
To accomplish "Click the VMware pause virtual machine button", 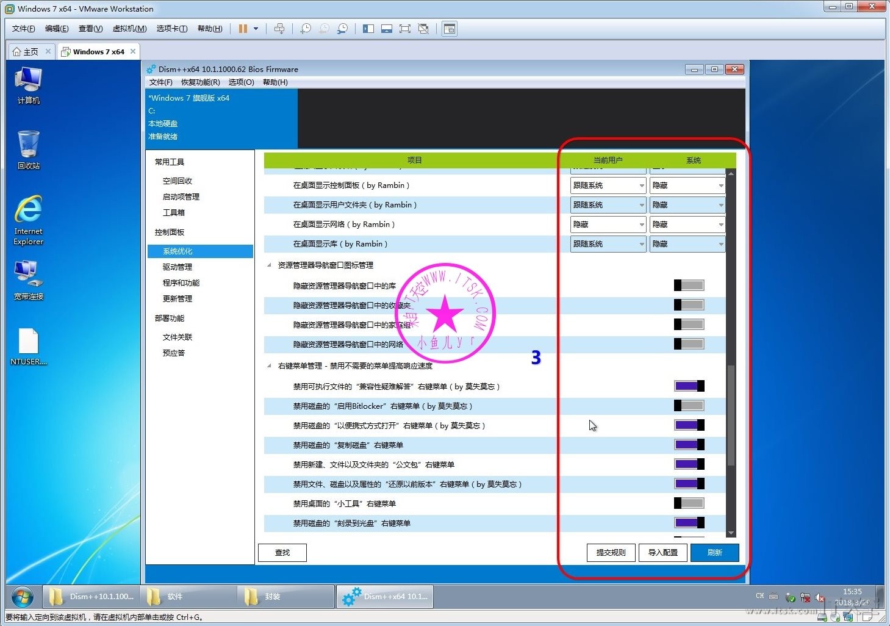I will (243, 29).
